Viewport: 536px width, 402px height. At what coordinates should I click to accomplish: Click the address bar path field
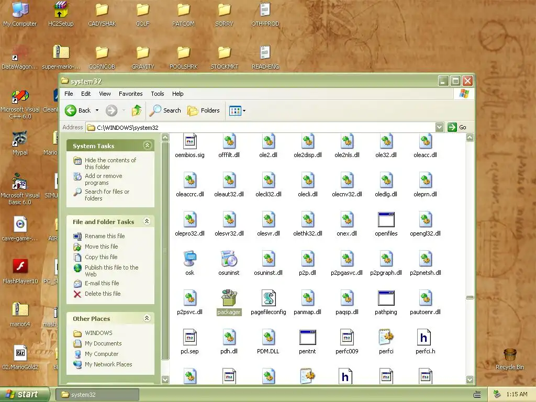(261, 128)
